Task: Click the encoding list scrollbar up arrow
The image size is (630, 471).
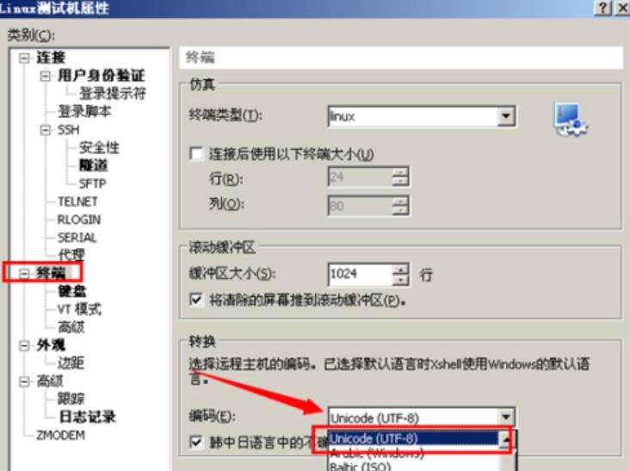Action: point(507,440)
